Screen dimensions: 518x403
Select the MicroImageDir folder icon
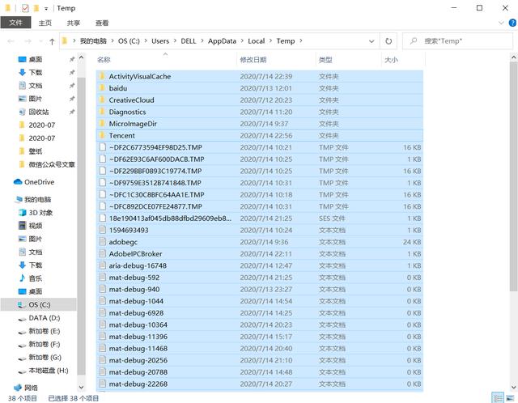[102, 124]
